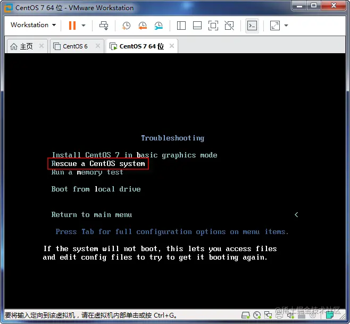Enter Unity mode
The height and width of the screenshot is (324, 350).
pos(229,26)
